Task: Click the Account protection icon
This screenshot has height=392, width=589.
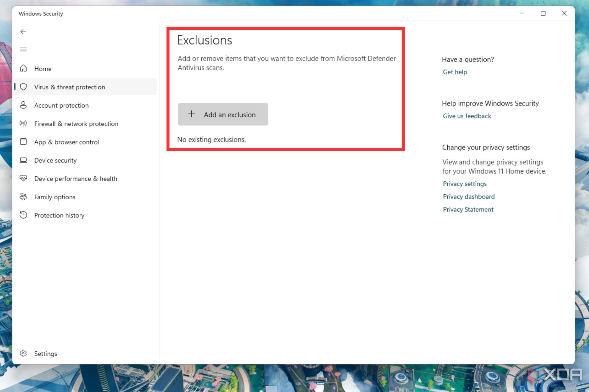Action: (23, 105)
